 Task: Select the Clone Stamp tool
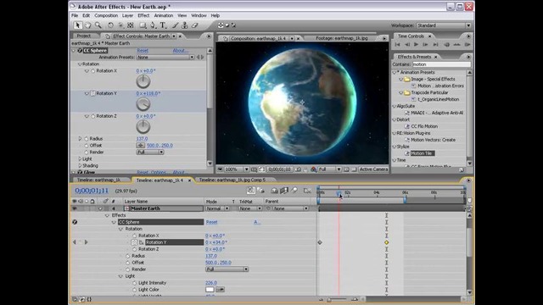(185, 25)
